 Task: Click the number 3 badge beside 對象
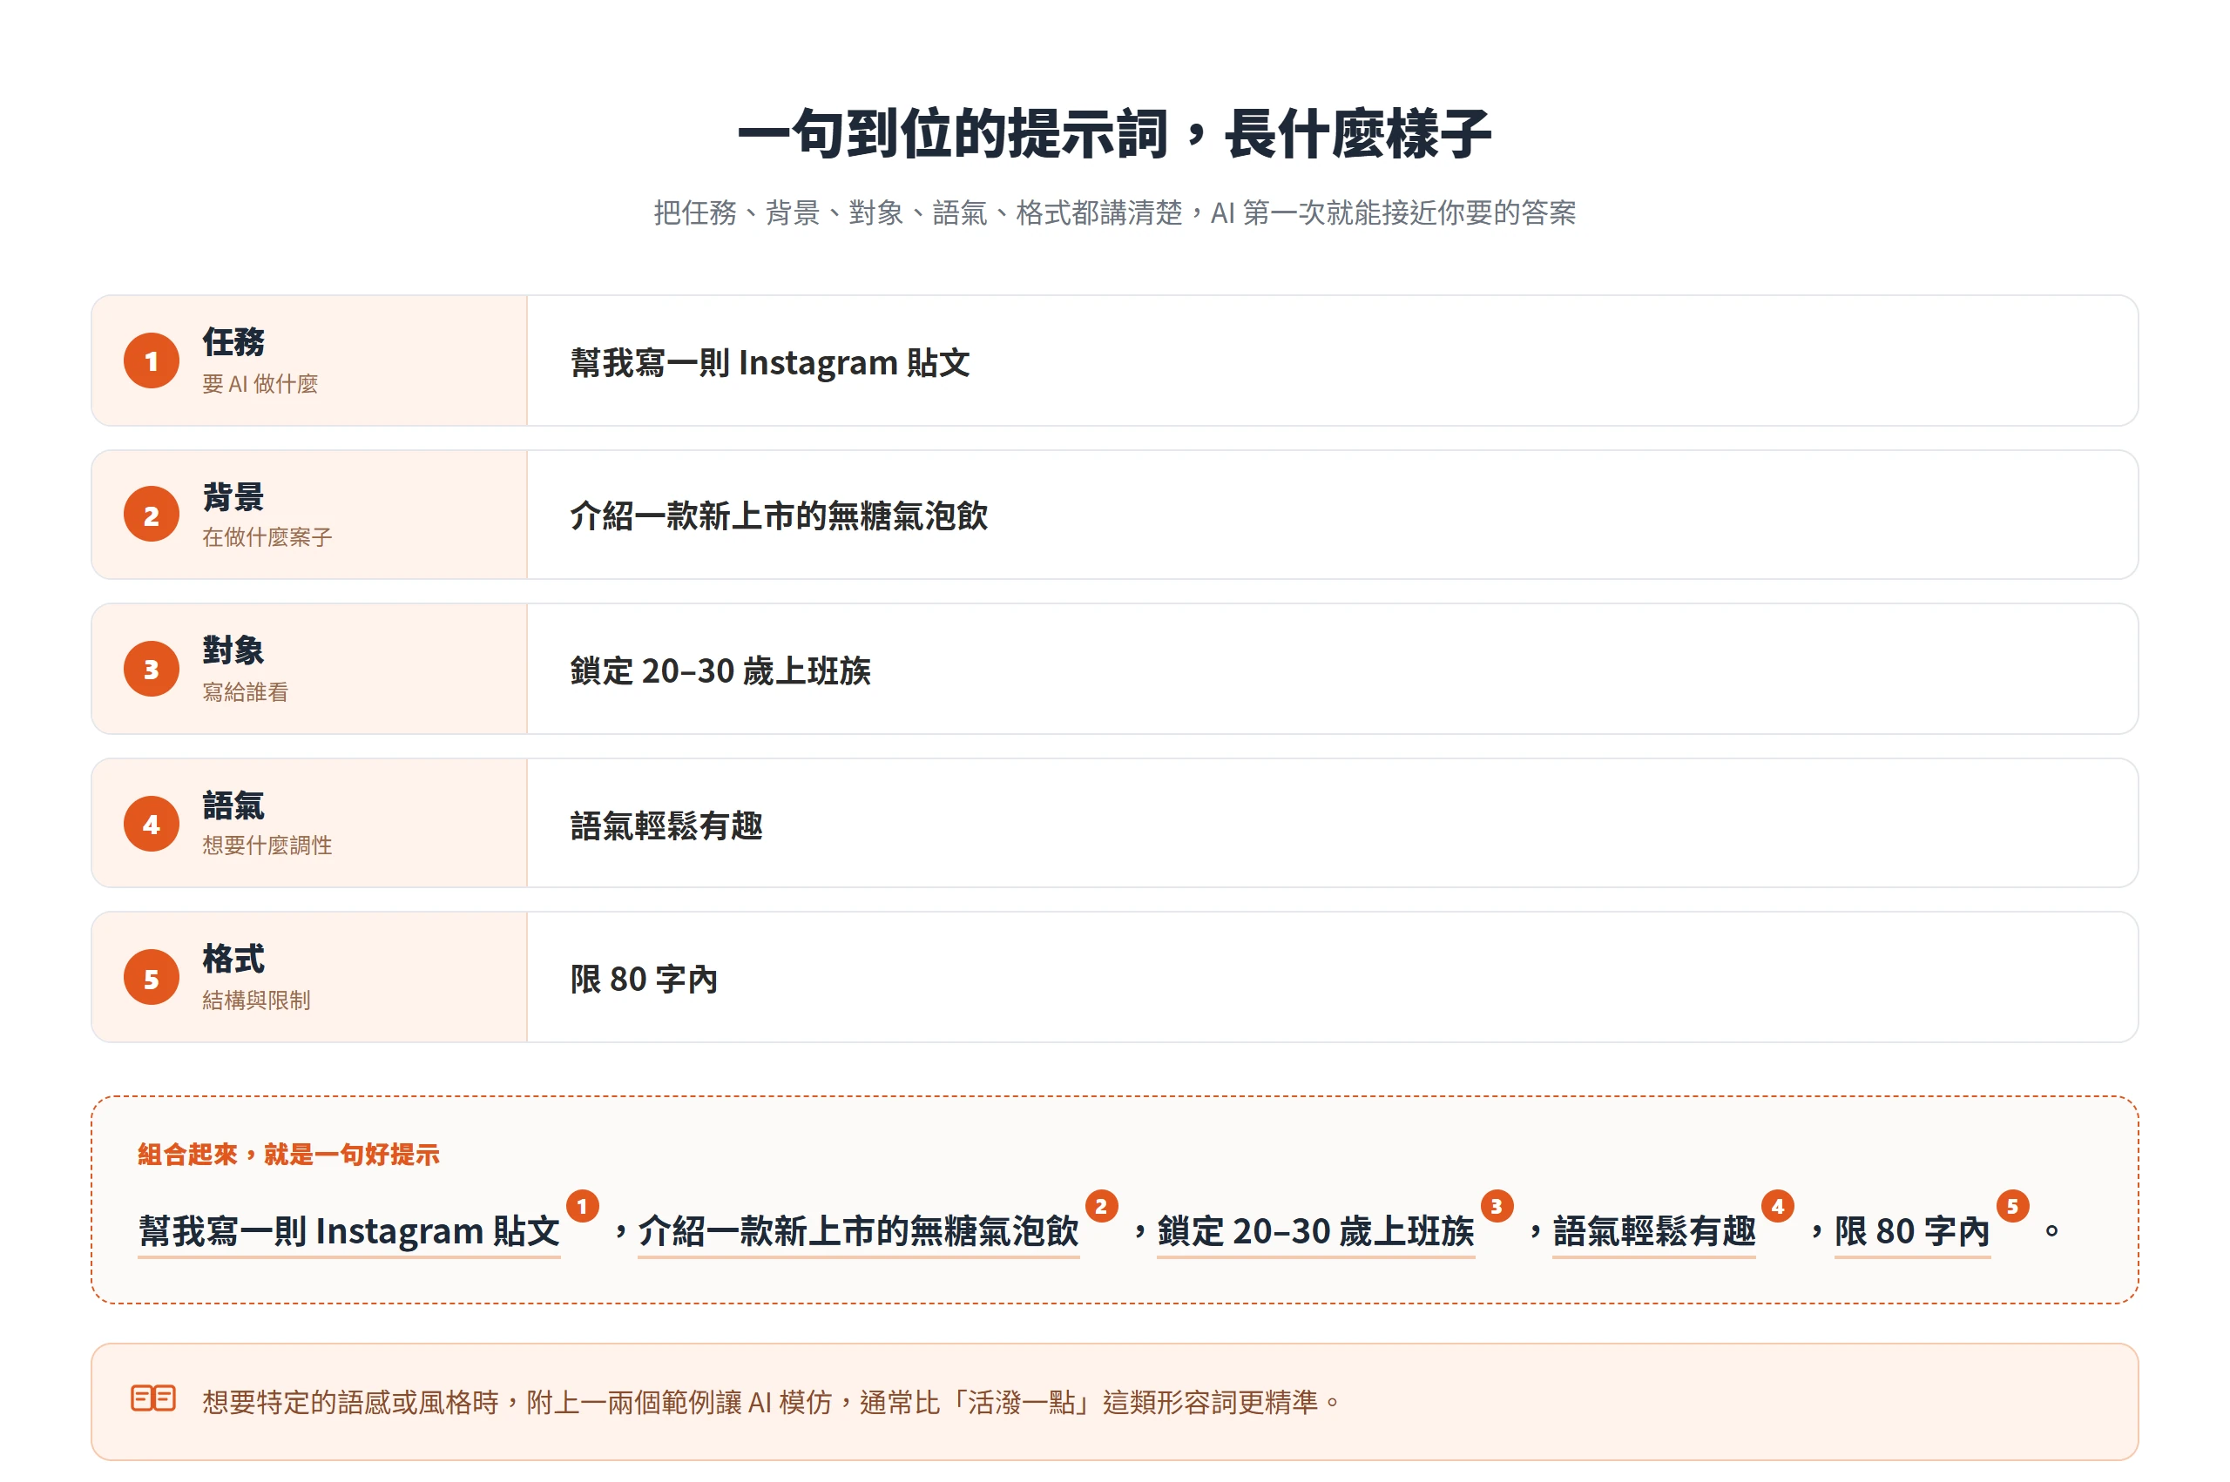pos(152,670)
